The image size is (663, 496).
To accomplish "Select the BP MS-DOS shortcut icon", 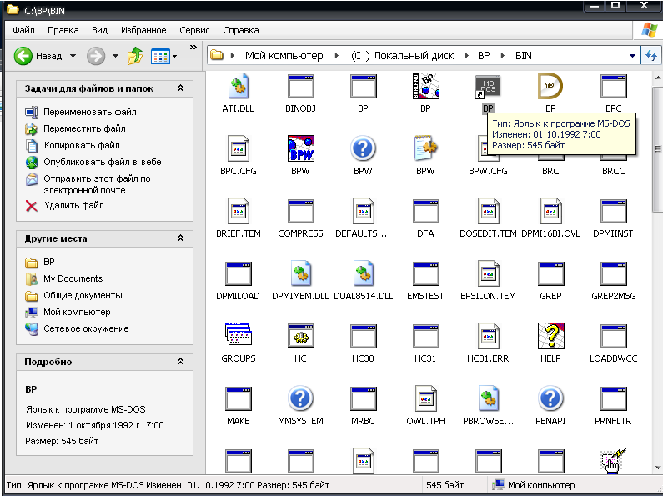I will coord(488,87).
